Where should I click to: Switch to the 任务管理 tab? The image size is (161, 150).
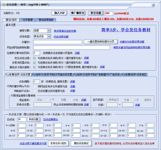[28, 20]
